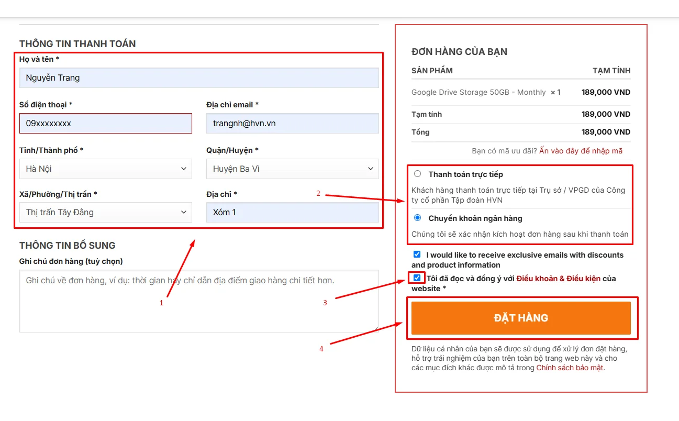Toggle the exclusive emails subscription checkbox
The width and height of the screenshot is (679, 421).
tap(417, 254)
